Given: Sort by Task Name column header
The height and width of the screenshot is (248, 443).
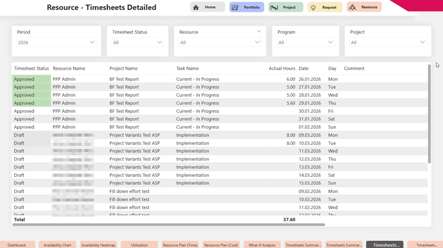Looking at the screenshot, I should 187,68.
